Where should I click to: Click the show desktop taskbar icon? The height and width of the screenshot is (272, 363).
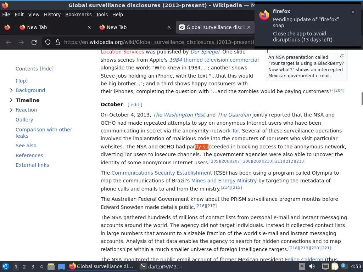click(61, 267)
